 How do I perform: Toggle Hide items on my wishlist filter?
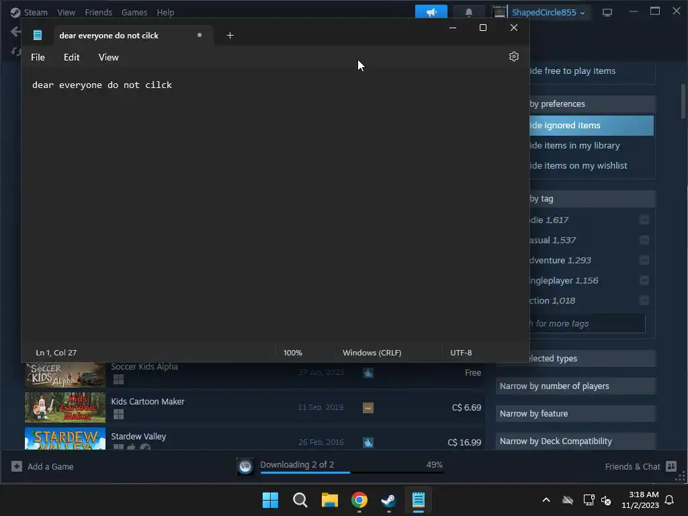click(x=591, y=165)
